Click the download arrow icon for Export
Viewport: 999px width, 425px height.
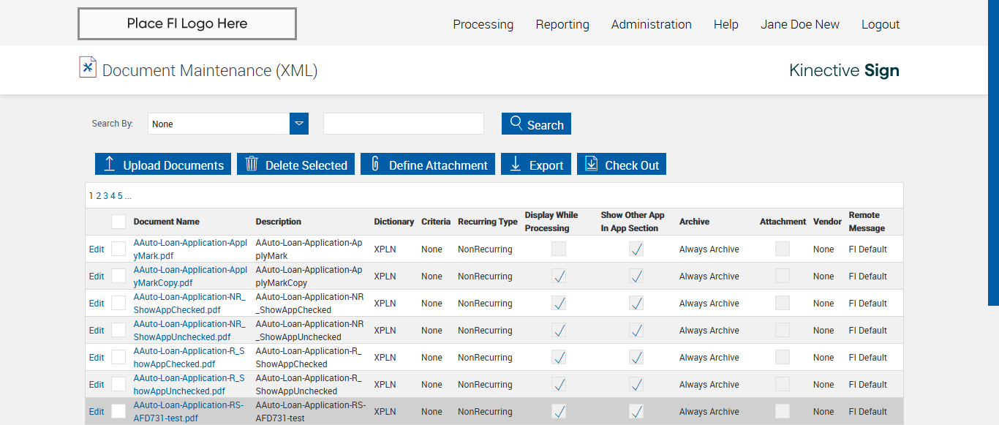[x=516, y=164]
